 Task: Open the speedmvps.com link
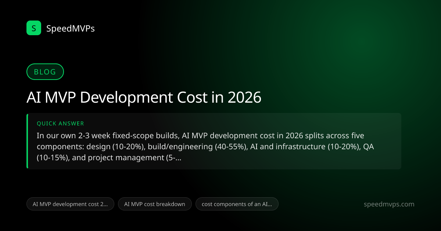click(x=389, y=204)
